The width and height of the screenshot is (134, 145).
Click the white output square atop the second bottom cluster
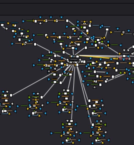click(x=42, y=97)
